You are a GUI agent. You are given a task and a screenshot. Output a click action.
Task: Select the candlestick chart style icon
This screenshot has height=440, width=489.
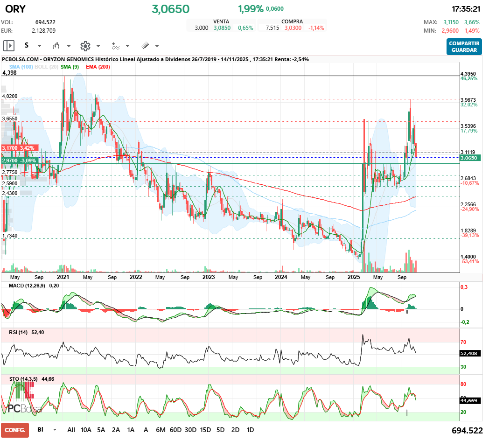tap(56, 45)
